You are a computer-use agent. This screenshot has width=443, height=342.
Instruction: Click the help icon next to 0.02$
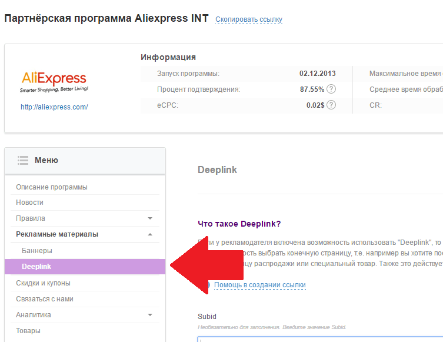pyautogui.click(x=331, y=105)
